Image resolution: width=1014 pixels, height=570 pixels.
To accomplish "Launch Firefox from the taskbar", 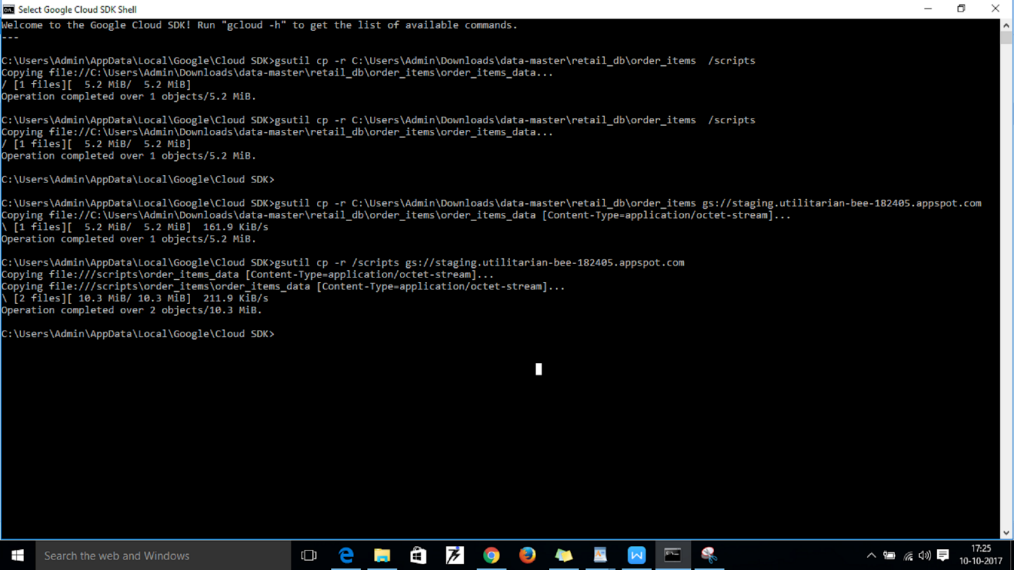I will pos(527,555).
